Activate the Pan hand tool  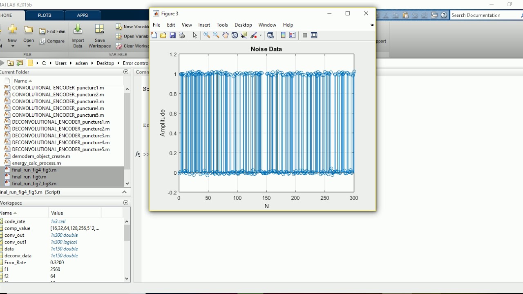pos(225,36)
